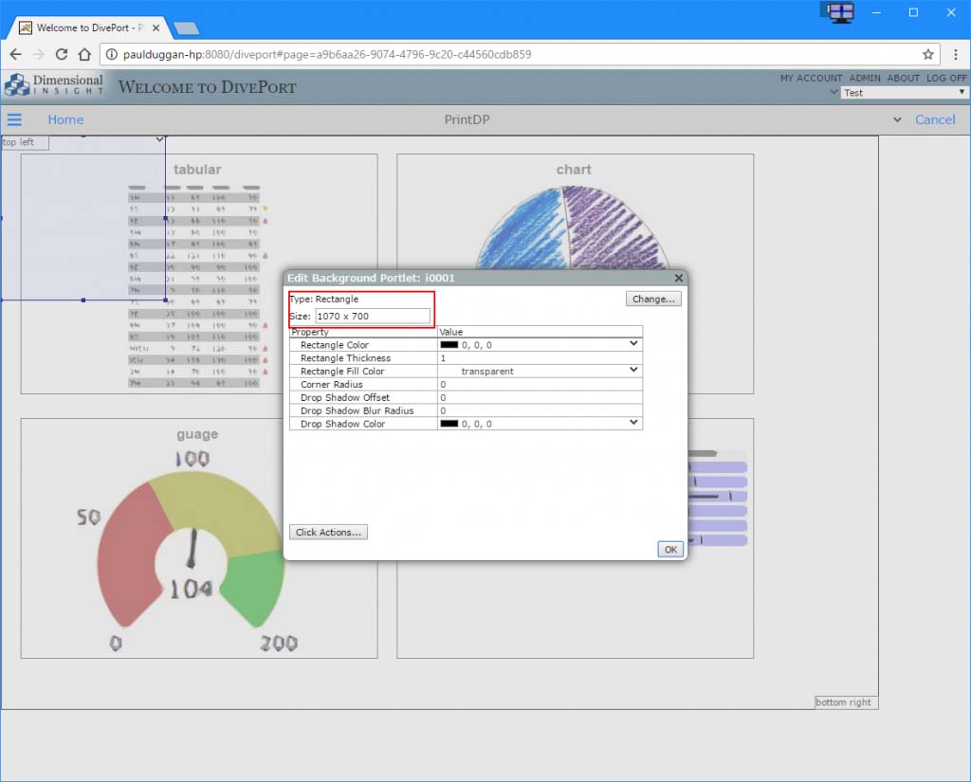Click the Size input field
971x782 pixels.
[372, 316]
